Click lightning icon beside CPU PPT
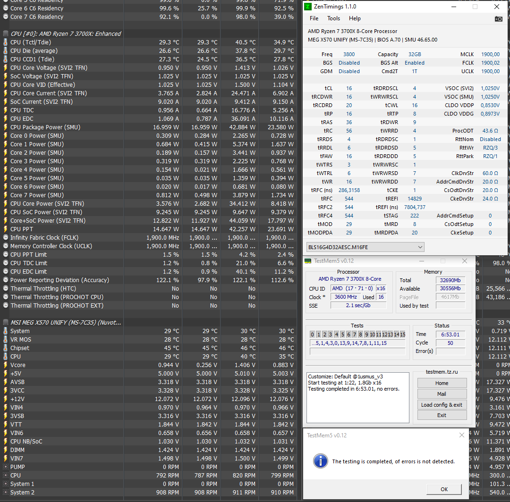This screenshot has width=510, height=502. [x=6, y=229]
